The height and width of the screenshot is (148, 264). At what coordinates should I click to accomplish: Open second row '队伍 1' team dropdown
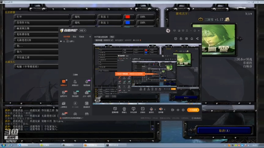click(110, 23)
